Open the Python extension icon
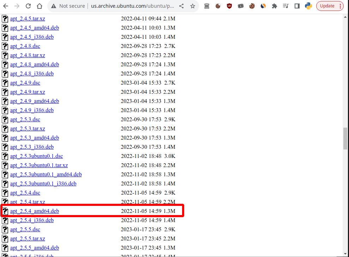This screenshot has height=257, width=349. tap(308, 6)
